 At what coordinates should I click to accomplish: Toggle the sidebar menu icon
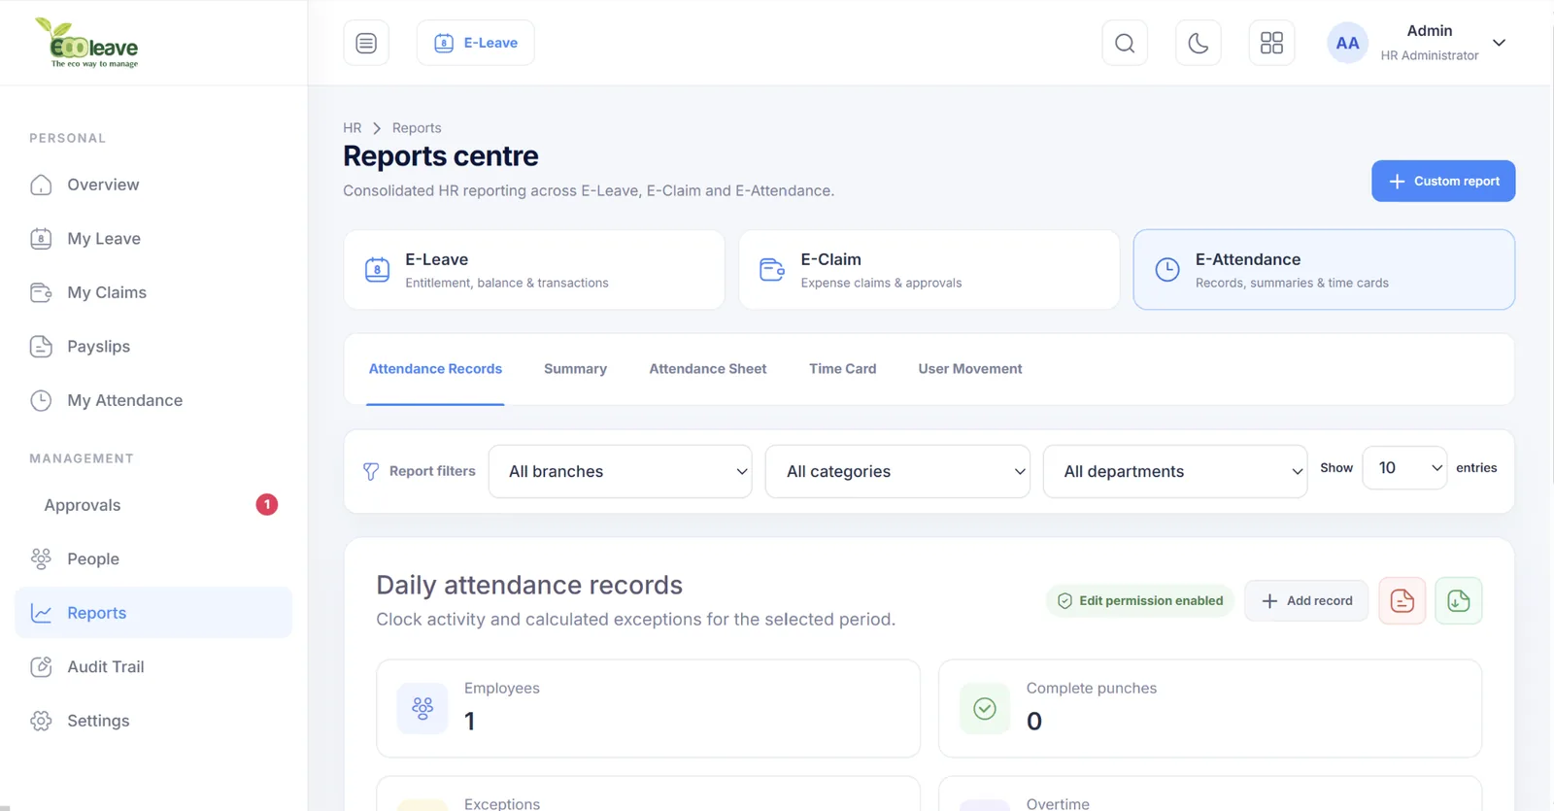pyautogui.click(x=366, y=43)
